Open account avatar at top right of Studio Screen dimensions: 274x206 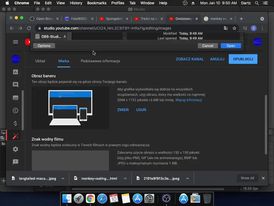(x=257, y=42)
